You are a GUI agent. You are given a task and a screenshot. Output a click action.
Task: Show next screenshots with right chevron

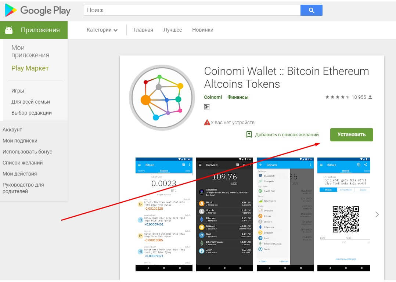(377, 214)
